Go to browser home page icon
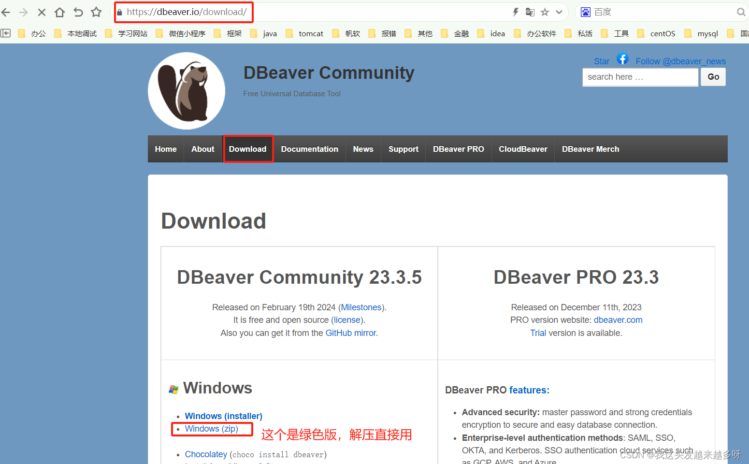Screen dimensions: 749x464 [x=59, y=12]
